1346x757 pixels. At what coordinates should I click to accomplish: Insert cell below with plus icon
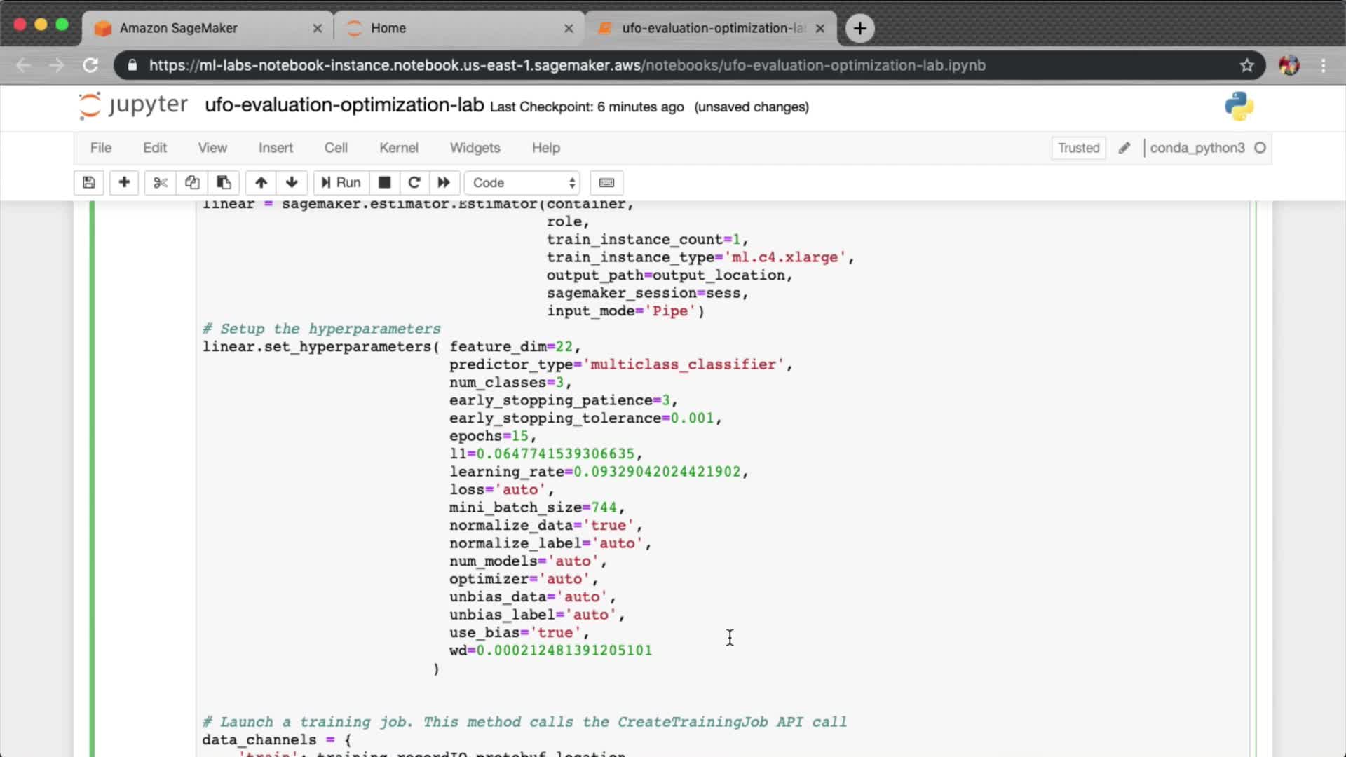tap(124, 182)
